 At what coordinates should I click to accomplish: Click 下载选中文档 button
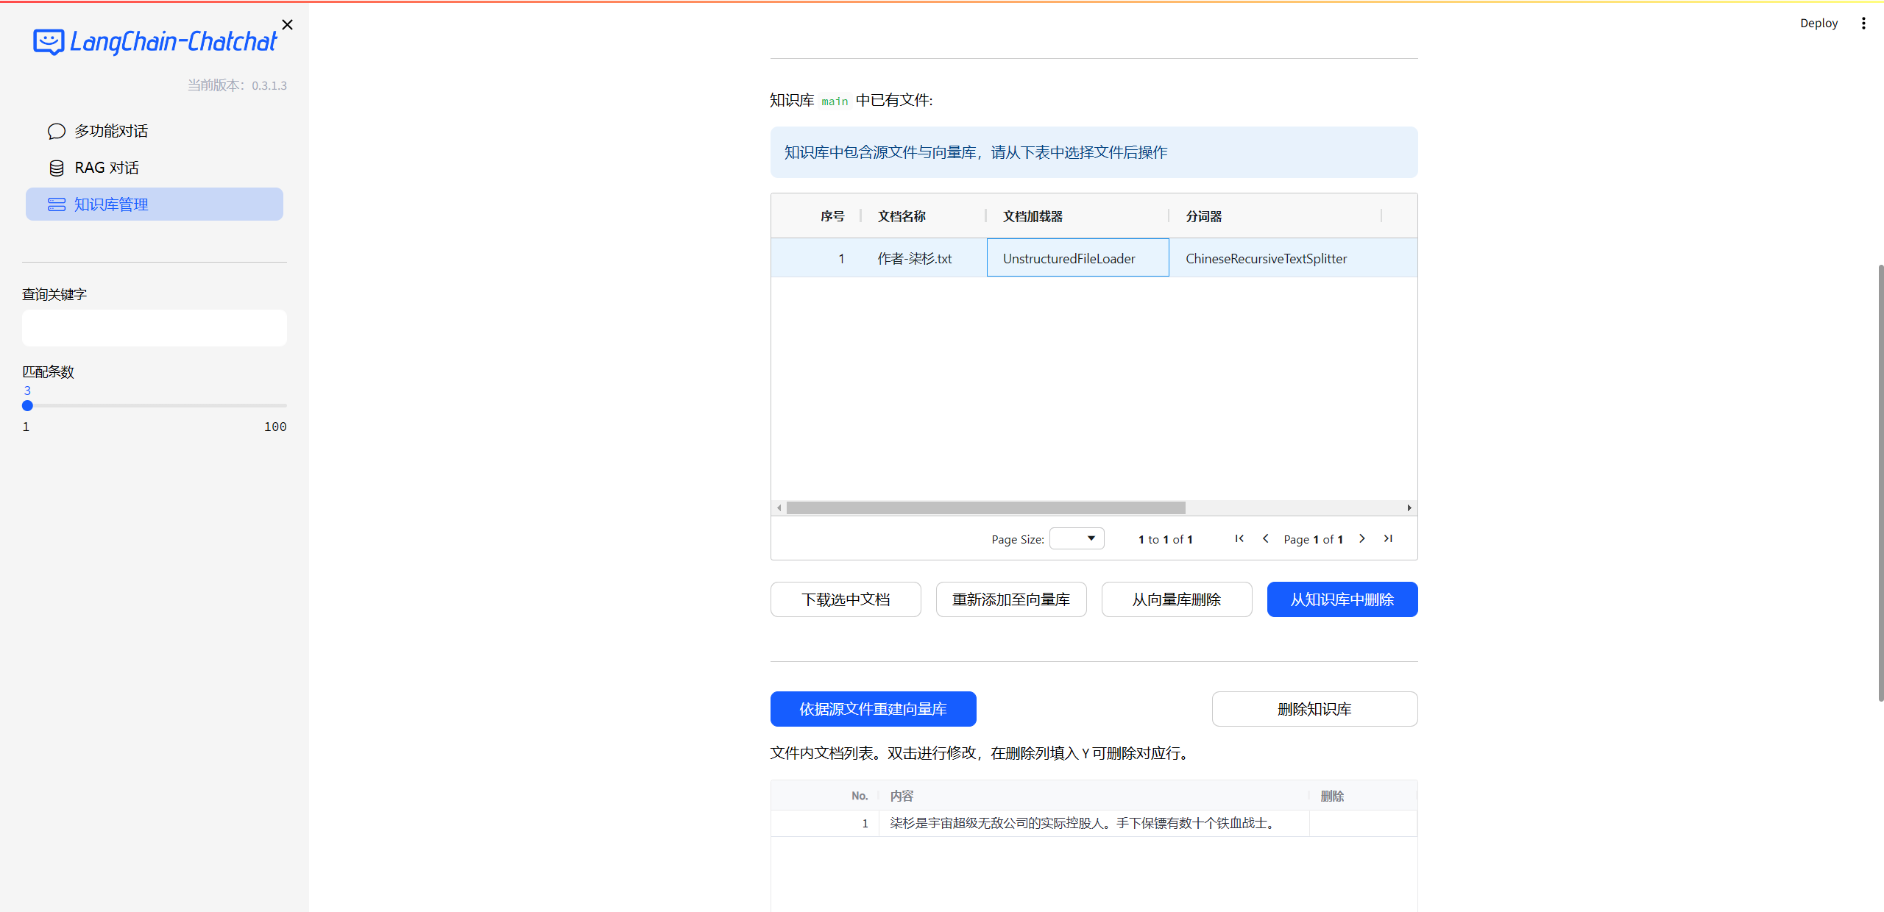[846, 600]
